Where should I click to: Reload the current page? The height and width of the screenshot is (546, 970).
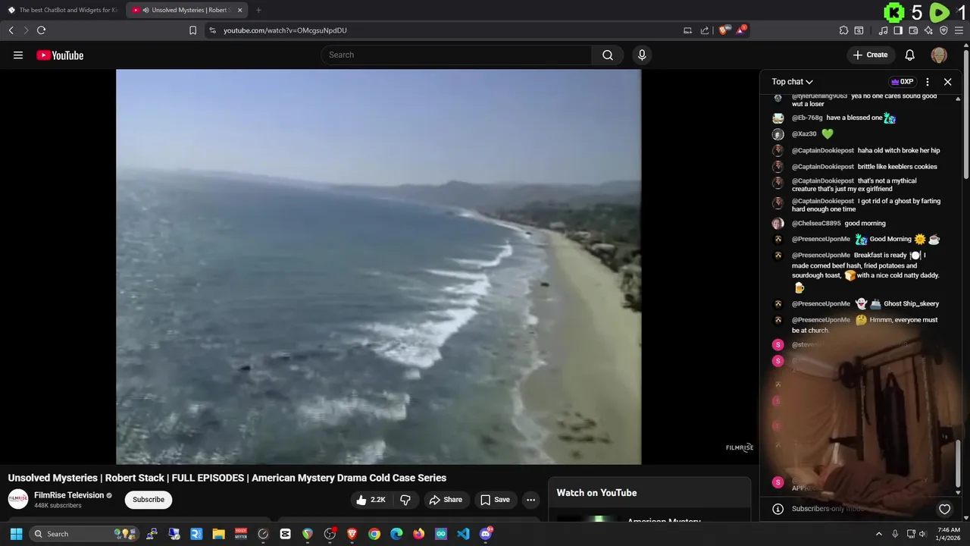41,30
